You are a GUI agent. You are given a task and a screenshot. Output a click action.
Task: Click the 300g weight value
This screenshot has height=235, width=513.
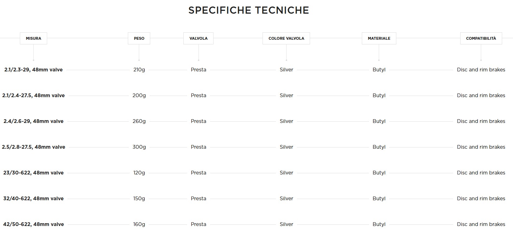(139, 147)
